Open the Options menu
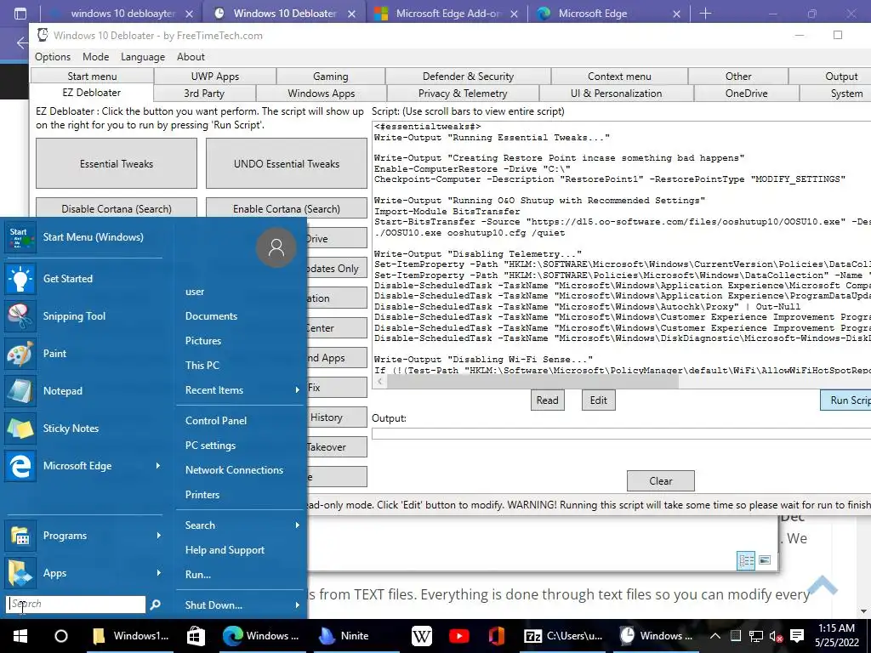 pos(53,57)
